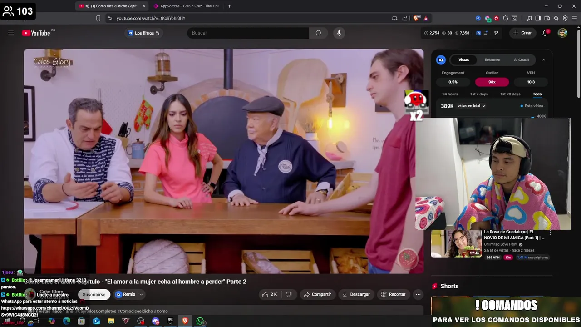Switch to the AppSorteos Cara o Cruz tab
581x327 pixels.
pos(187,6)
